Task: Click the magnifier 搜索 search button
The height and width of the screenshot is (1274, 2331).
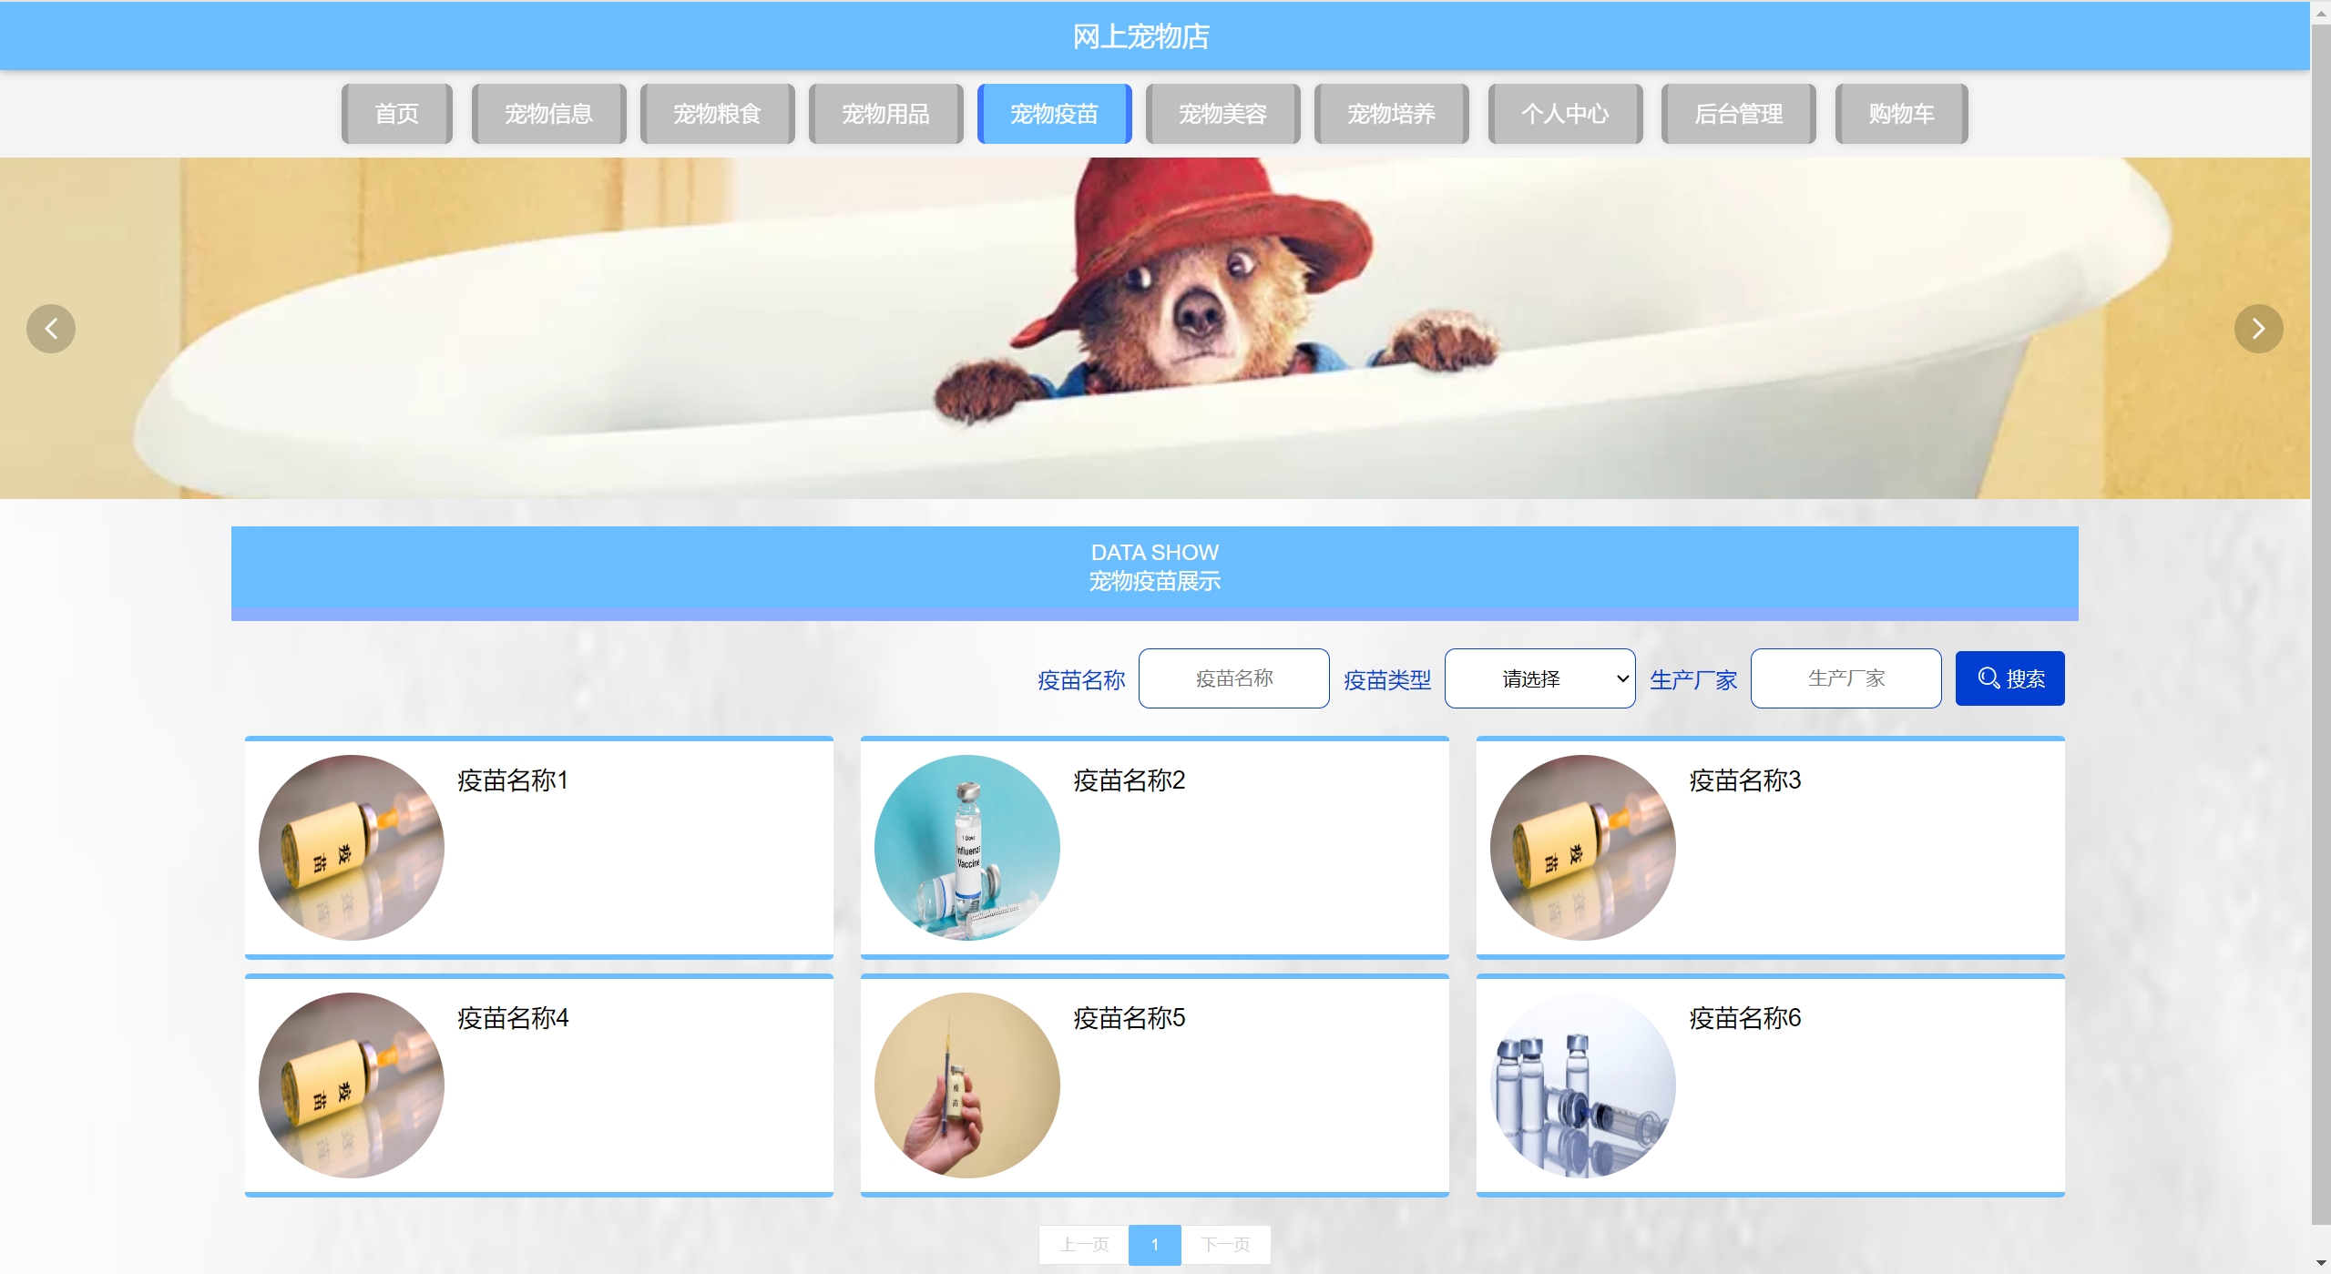Action: click(x=2009, y=678)
